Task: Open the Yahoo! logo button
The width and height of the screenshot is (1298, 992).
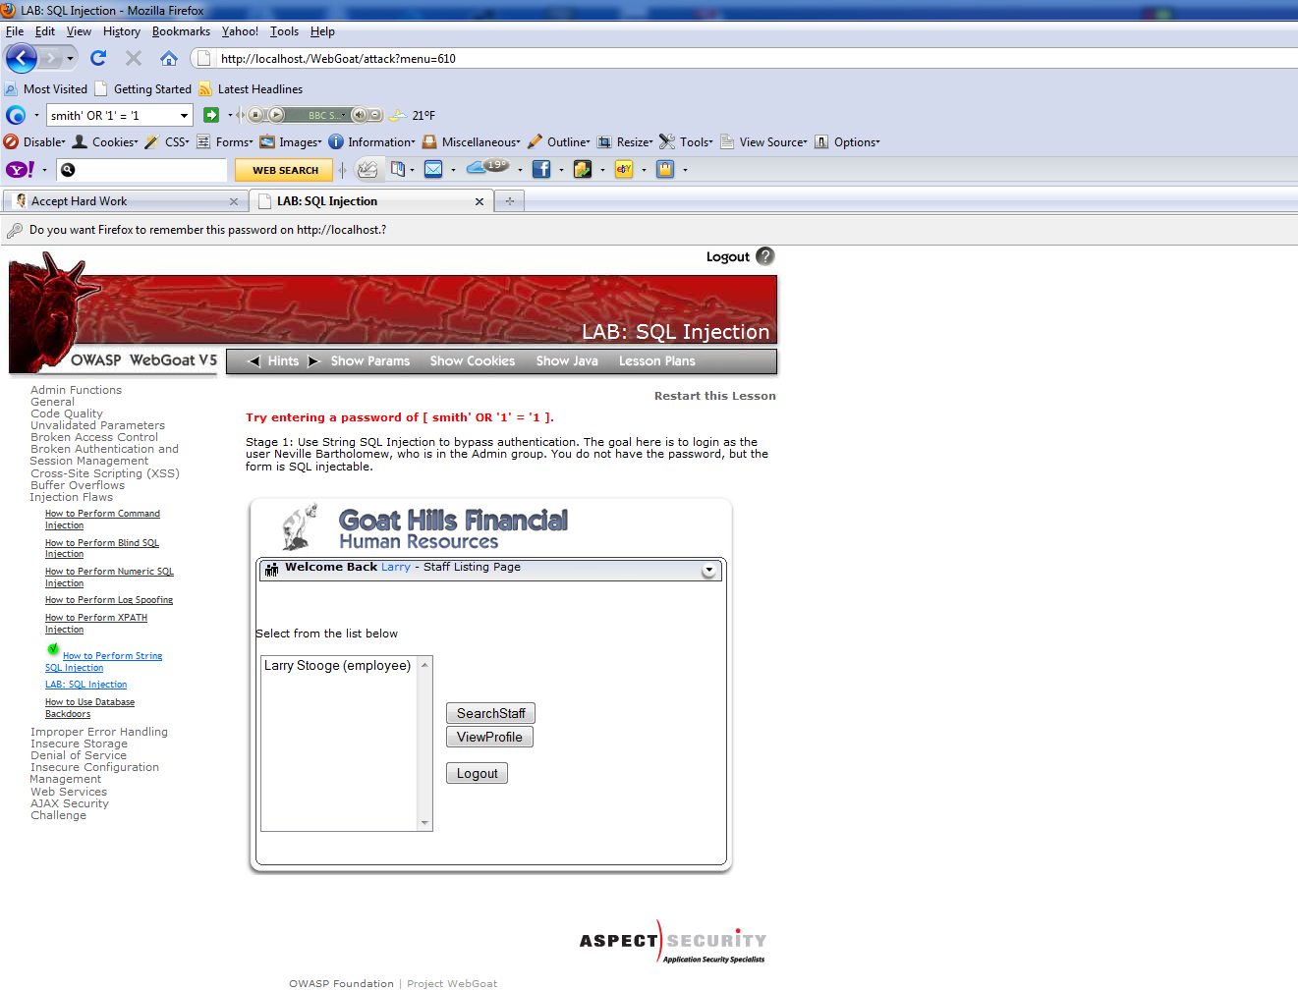Action: [21, 169]
